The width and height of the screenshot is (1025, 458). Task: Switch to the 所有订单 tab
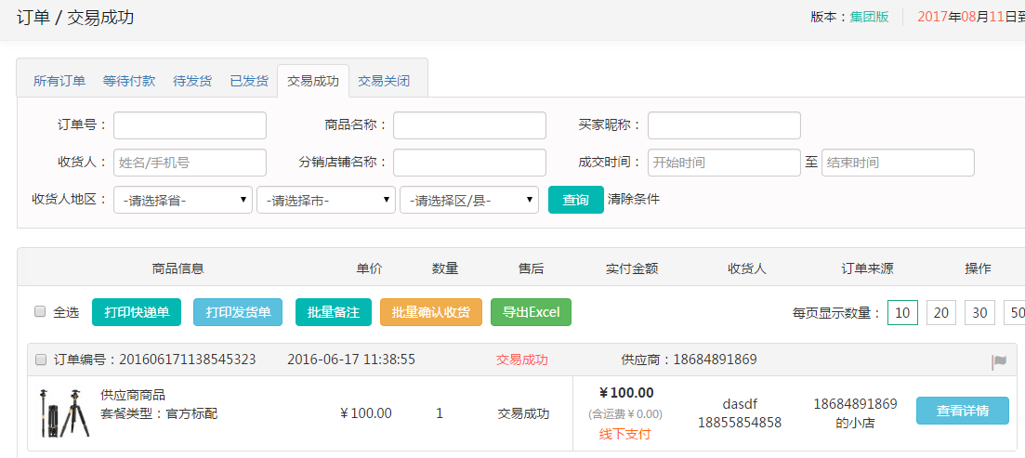click(x=59, y=81)
